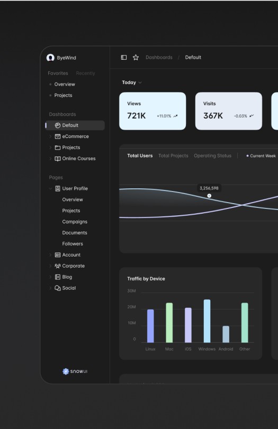The width and height of the screenshot is (278, 429).
Task: Click the eCommerce bag icon
Action: [x=58, y=136]
